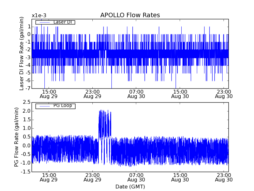Click the 2.5 y-axis tick on PG chart

[26, 102]
